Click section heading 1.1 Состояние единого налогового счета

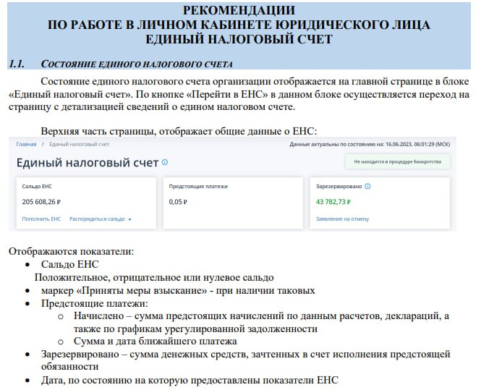click(x=136, y=64)
